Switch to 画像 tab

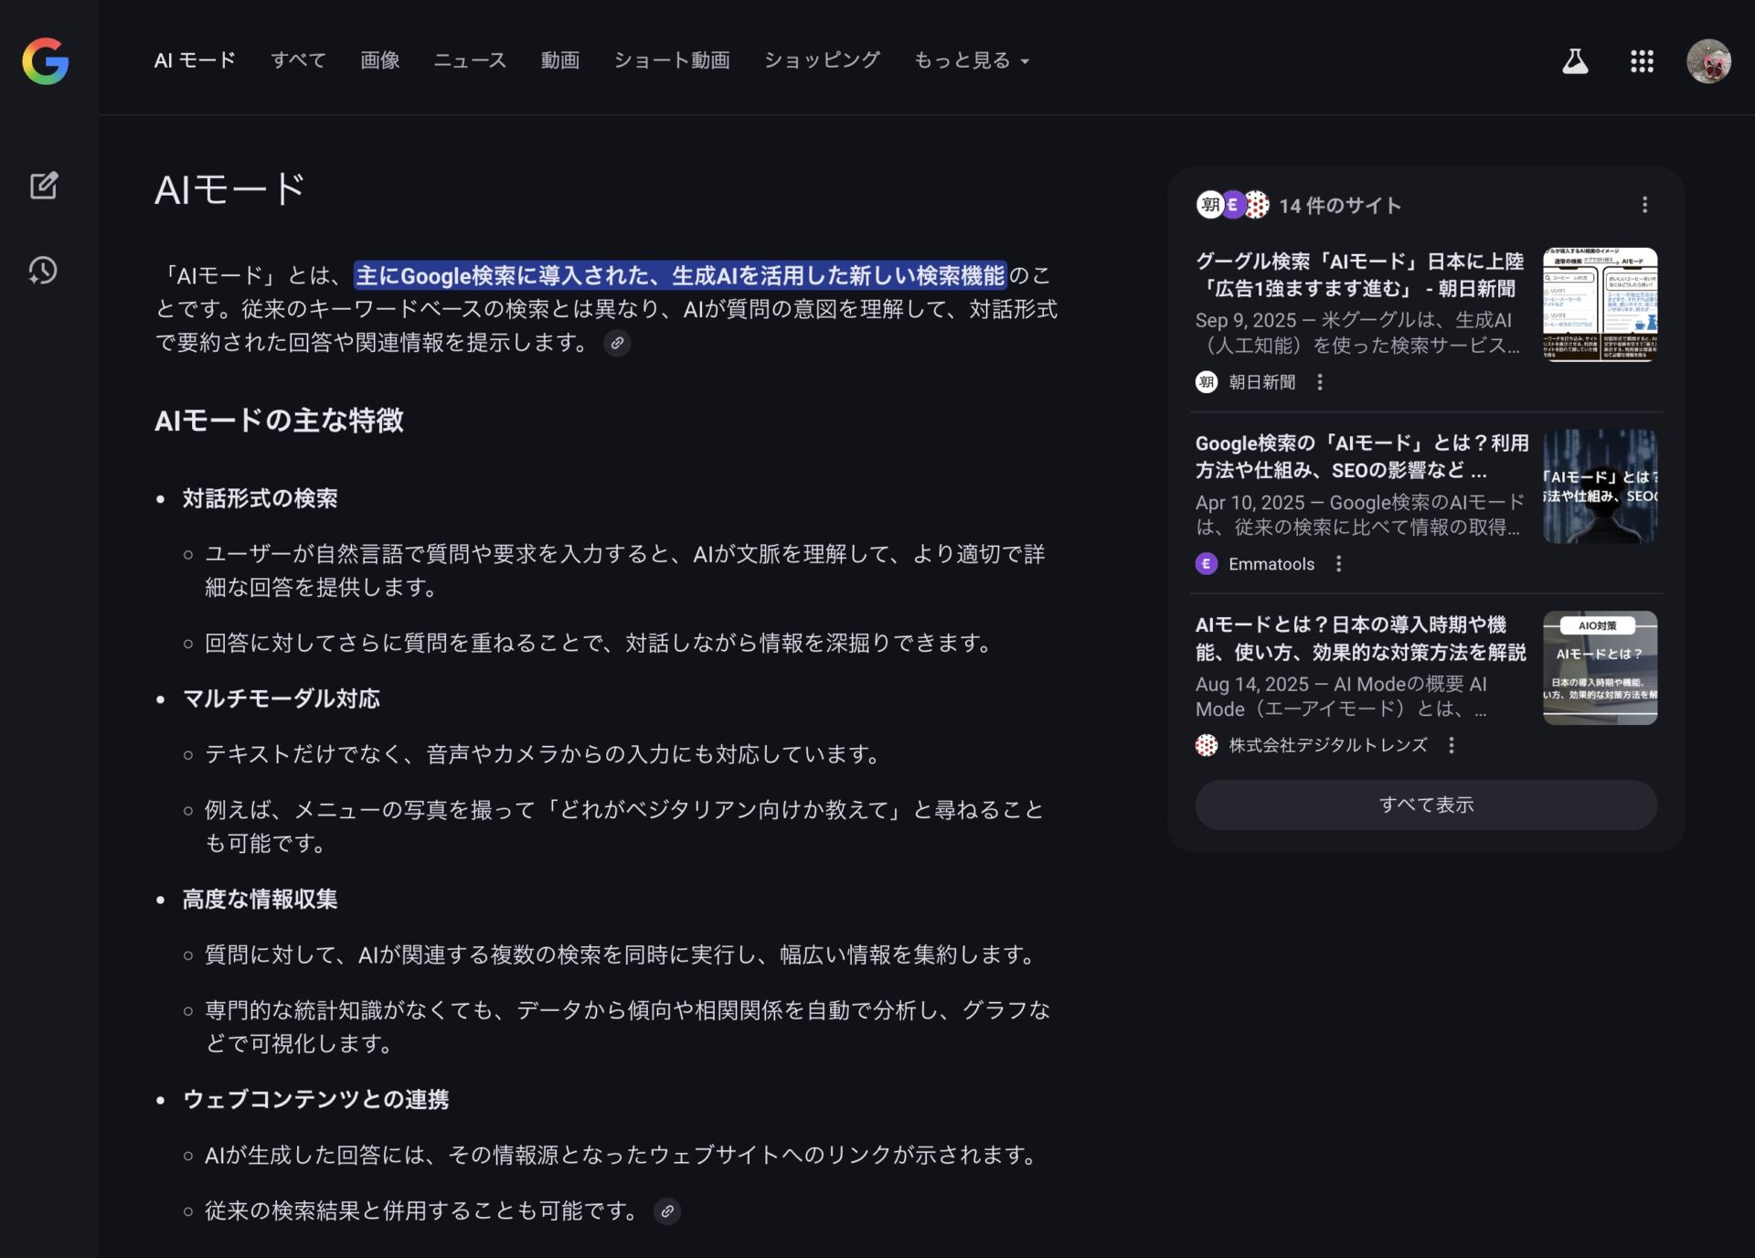pyautogui.click(x=379, y=60)
